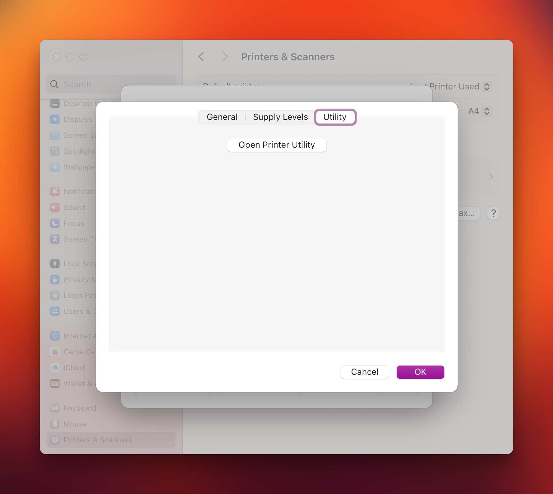Click the iCloud label in sidebar
Viewport: 553px width, 494px height.
click(75, 368)
